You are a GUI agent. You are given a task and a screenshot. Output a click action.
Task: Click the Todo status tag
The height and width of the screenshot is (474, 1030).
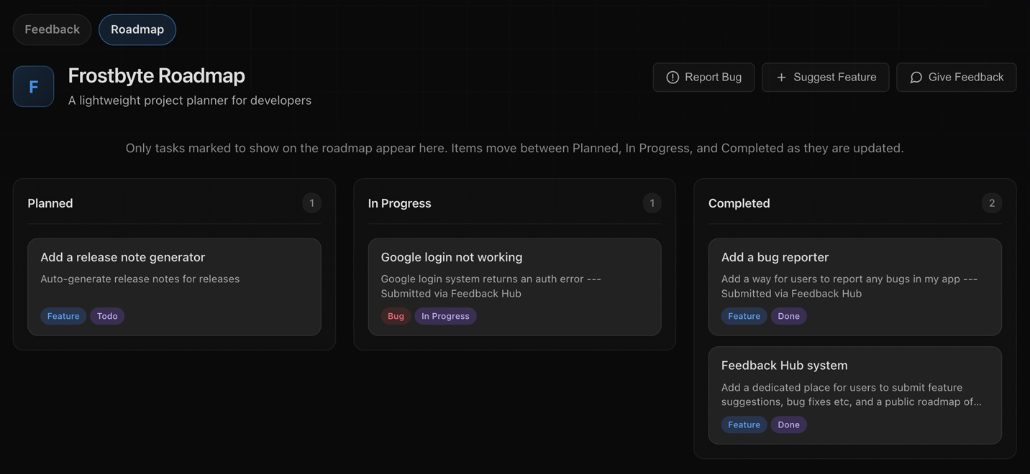(x=107, y=316)
